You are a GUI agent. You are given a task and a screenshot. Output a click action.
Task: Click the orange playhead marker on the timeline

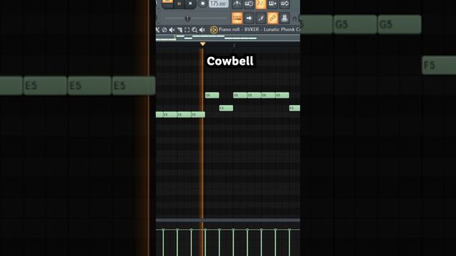(x=202, y=44)
